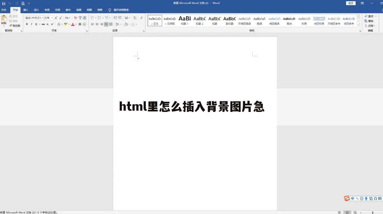Screen dimensions: 383x214
Task: Open the 视图 ribbon tab
Action: (89, 10)
